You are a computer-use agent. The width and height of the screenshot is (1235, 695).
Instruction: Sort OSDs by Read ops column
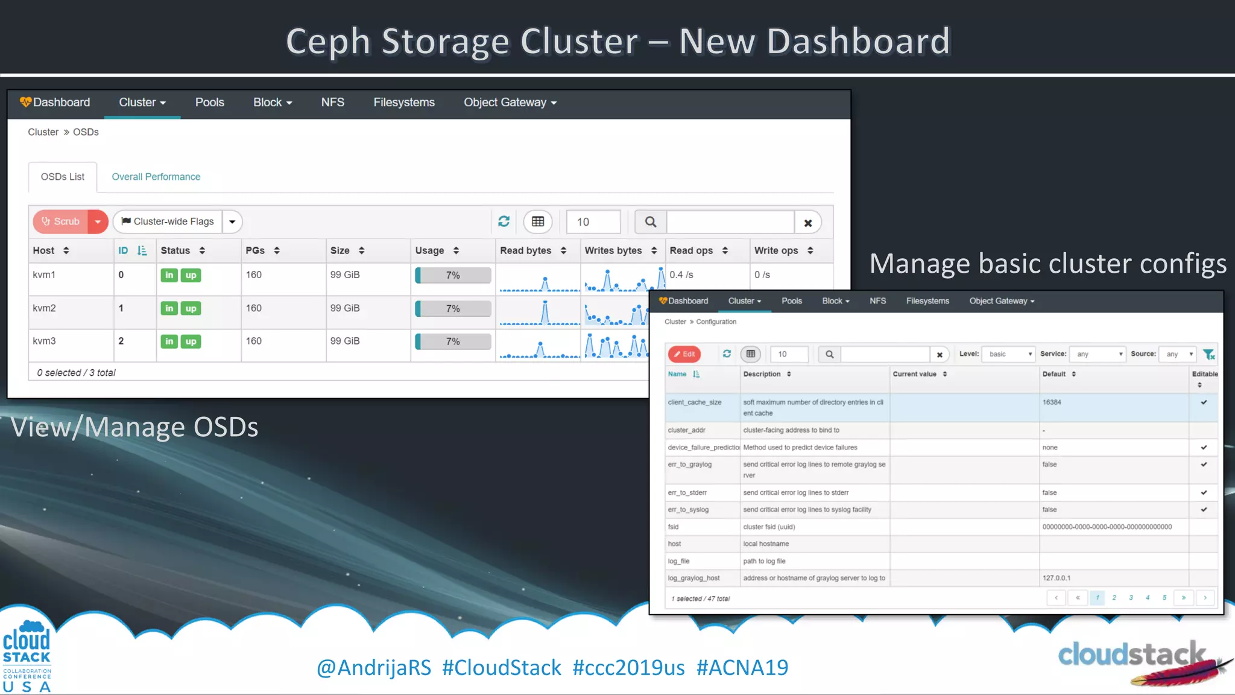coord(708,250)
